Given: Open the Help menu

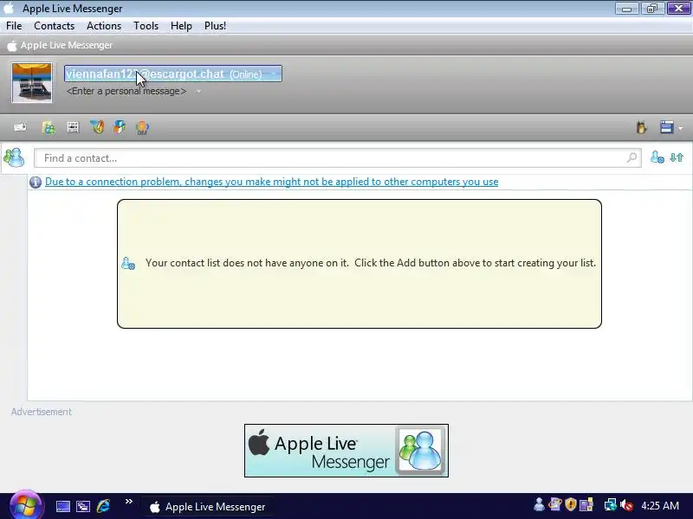Looking at the screenshot, I should pos(181,26).
